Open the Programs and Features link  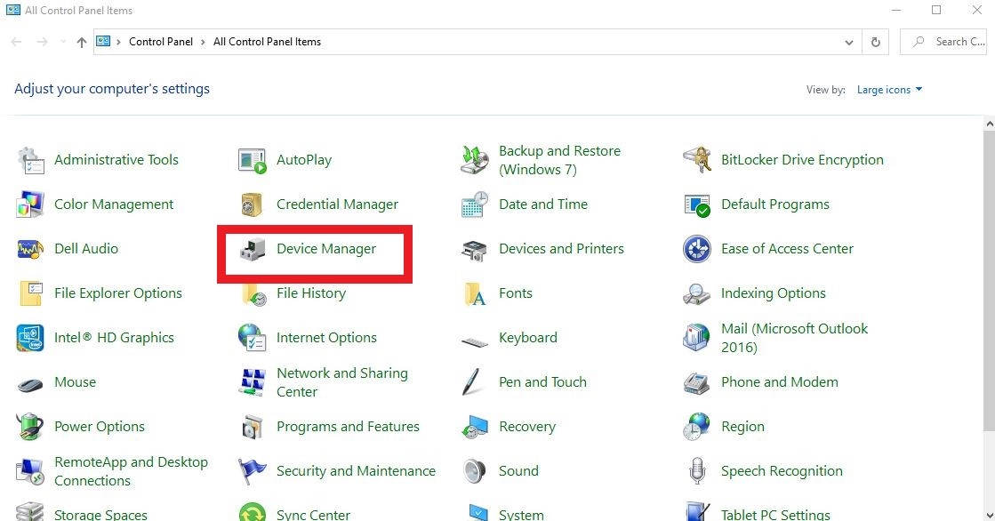pyautogui.click(x=348, y=427)
